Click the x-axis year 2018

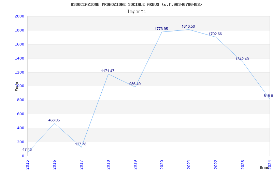point(108,165)
